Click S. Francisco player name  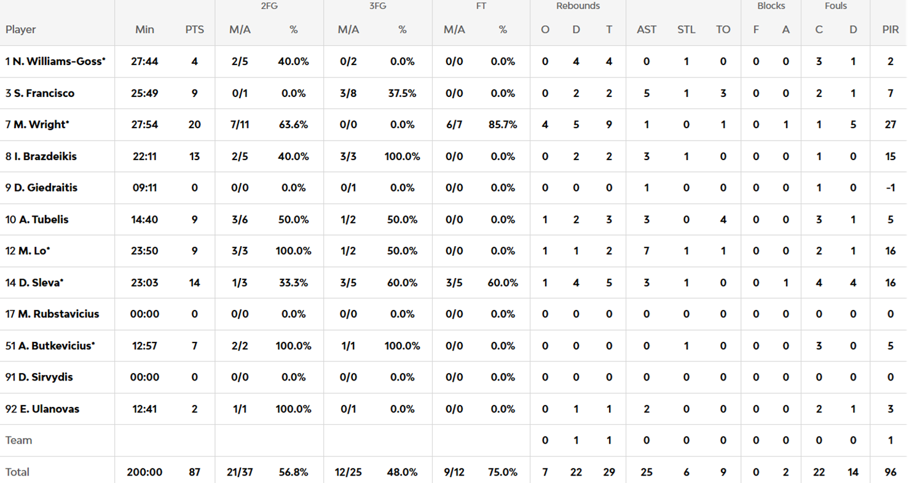coord(44,93)
